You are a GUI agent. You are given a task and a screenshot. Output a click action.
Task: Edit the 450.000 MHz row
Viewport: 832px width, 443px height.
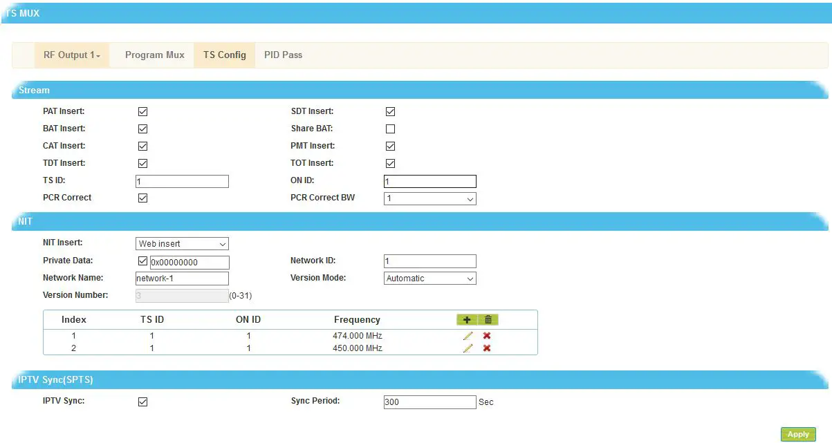pyautogui.click(x=468, y=348)
